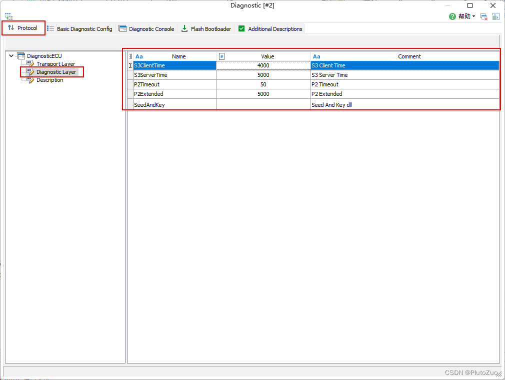505x380 pixels.
Task: Click the grid icon at the top-left toolbar
Action: pos(8,16)
